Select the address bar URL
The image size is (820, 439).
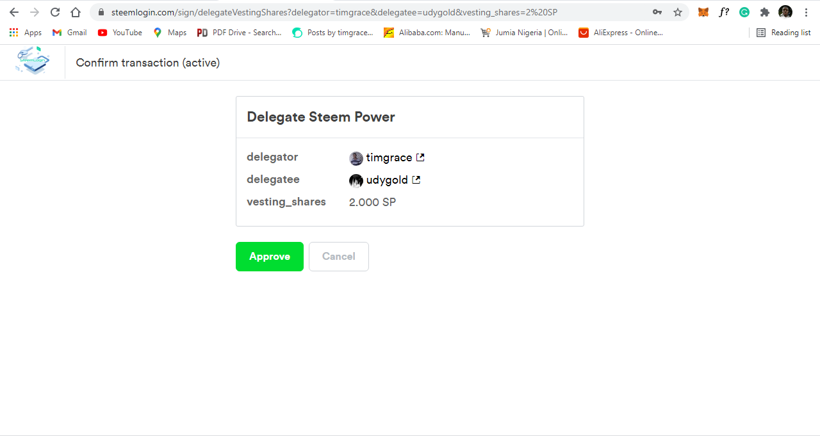coord(320,12)
